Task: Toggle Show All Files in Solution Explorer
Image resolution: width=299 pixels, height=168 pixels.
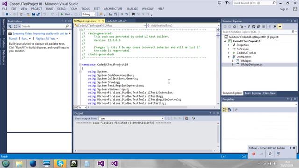Action: (x=263, y=27)
